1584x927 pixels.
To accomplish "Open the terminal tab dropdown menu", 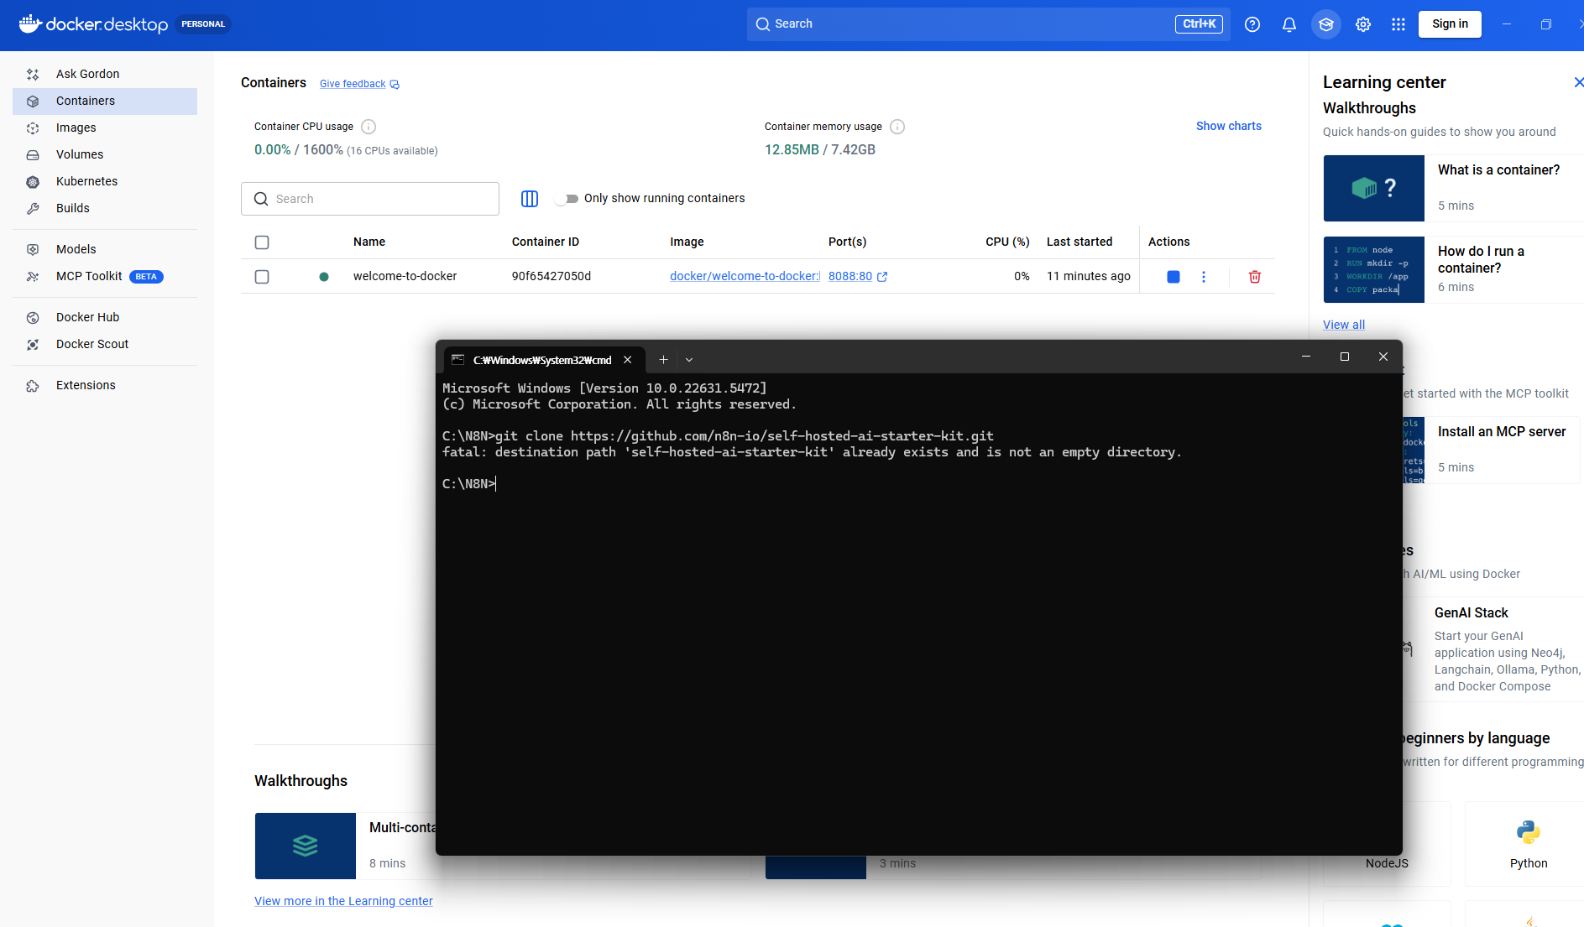I will pos(689,360).
